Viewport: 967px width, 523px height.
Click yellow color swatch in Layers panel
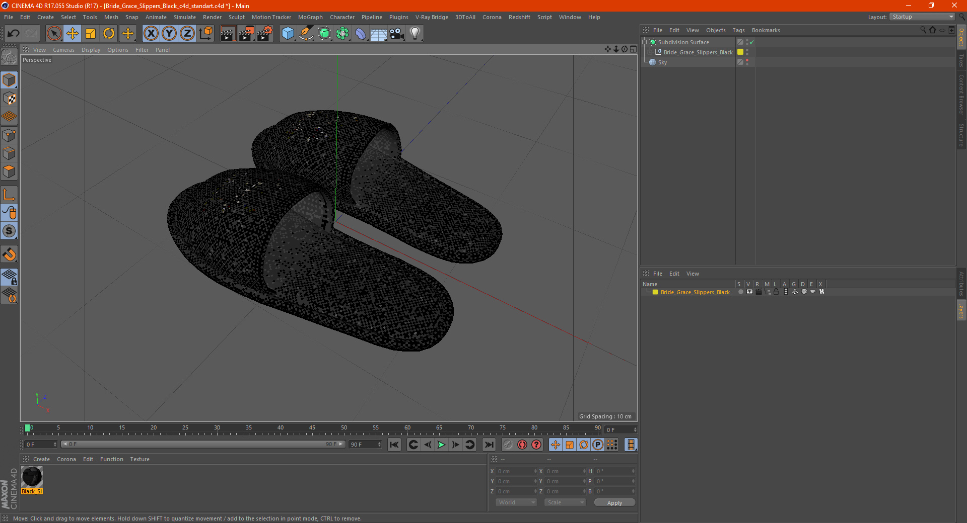point(655,292)
